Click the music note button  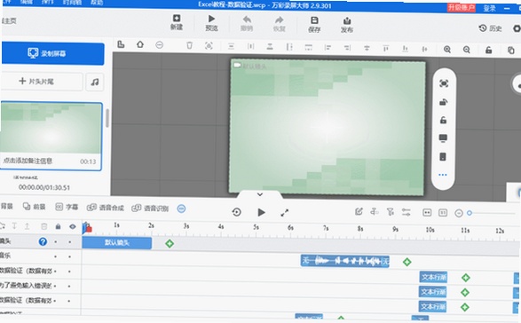pos(95,82)
